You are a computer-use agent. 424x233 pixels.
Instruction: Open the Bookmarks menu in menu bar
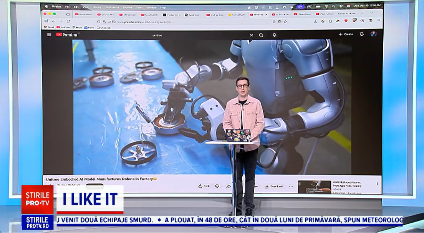pos(112,7)
